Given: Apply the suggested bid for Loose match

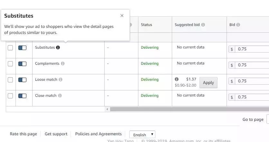Looking at the screenshot, I should pos(208,82).
